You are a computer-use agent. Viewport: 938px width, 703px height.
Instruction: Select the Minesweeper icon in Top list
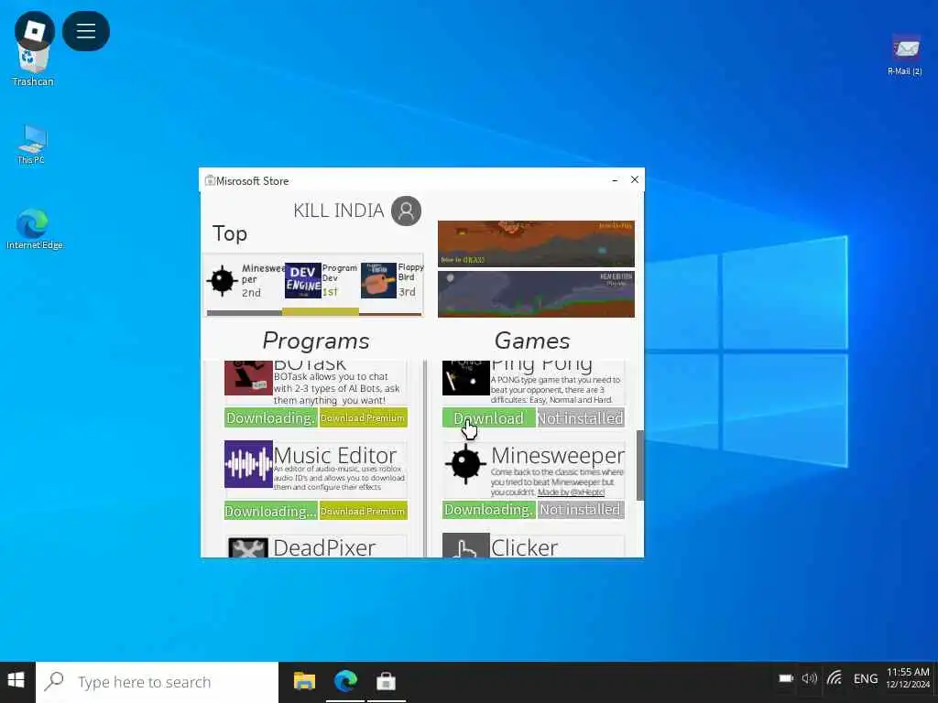click(x=222, y=280)
